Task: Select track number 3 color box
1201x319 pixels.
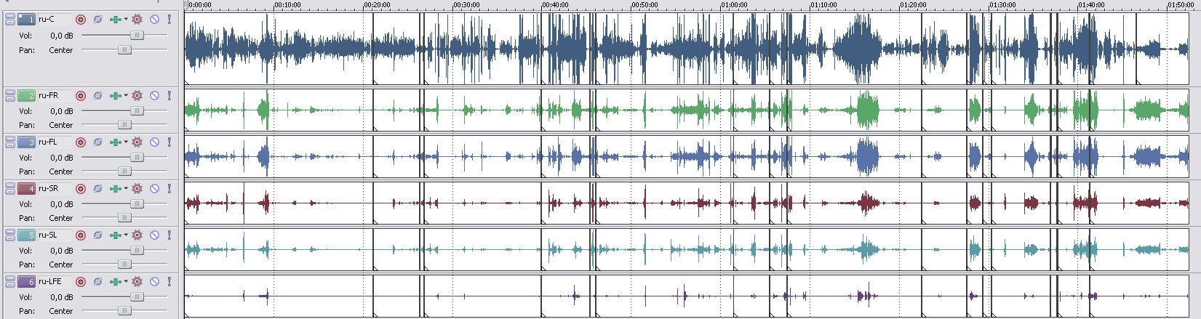Action: click(26, 142)
